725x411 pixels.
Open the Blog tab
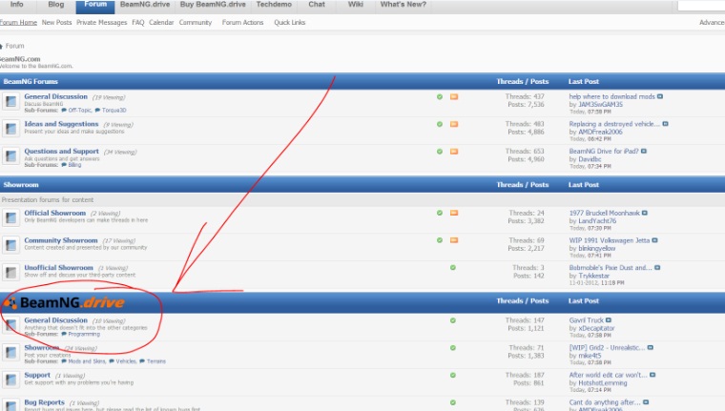pyautogui.click(x=56, y=5)
